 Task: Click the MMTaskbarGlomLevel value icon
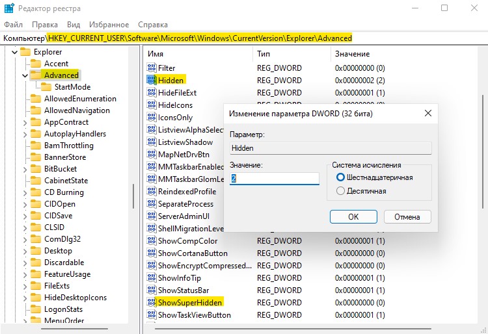(152, 179)
